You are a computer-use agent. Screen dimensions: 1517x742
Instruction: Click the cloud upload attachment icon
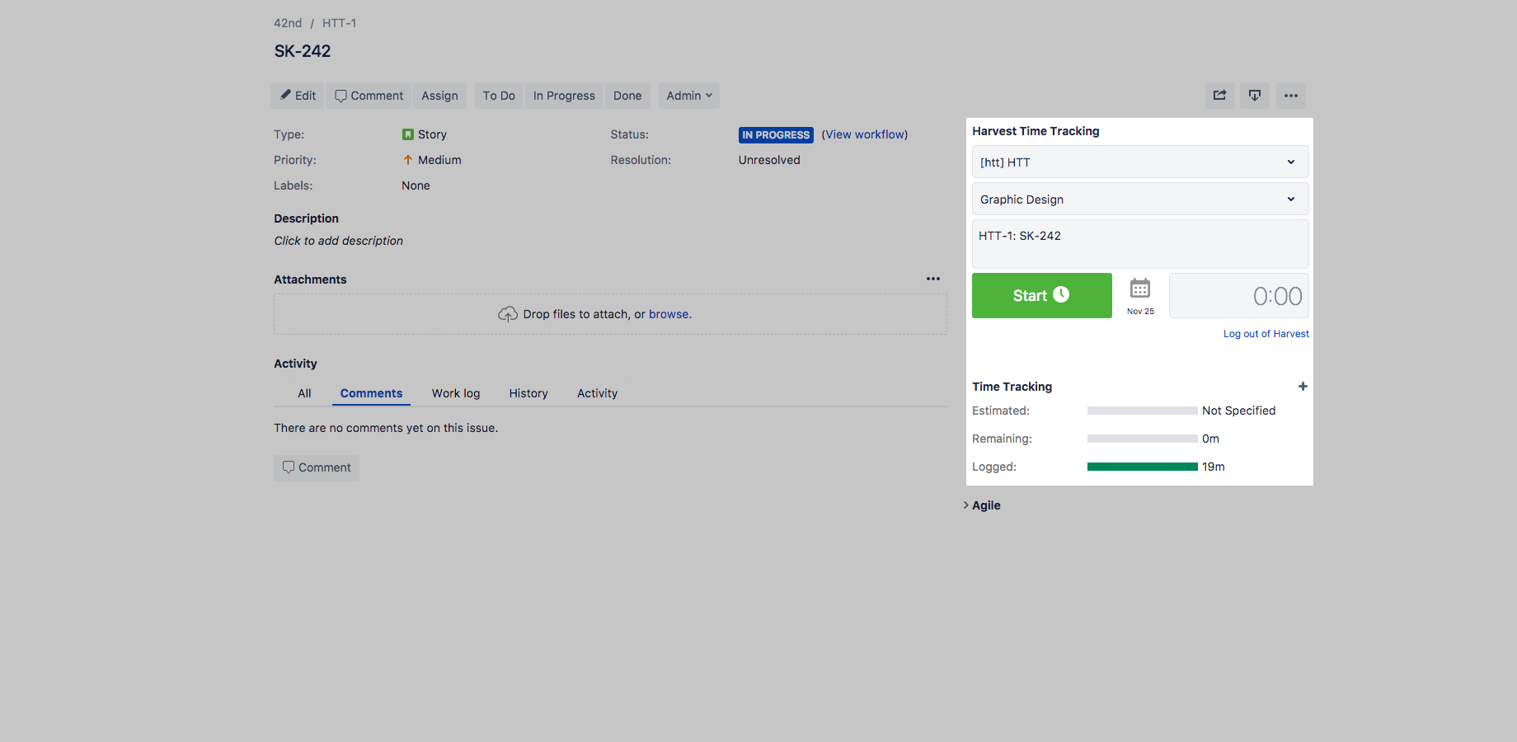pyautogui.click(x=508, y=314)
